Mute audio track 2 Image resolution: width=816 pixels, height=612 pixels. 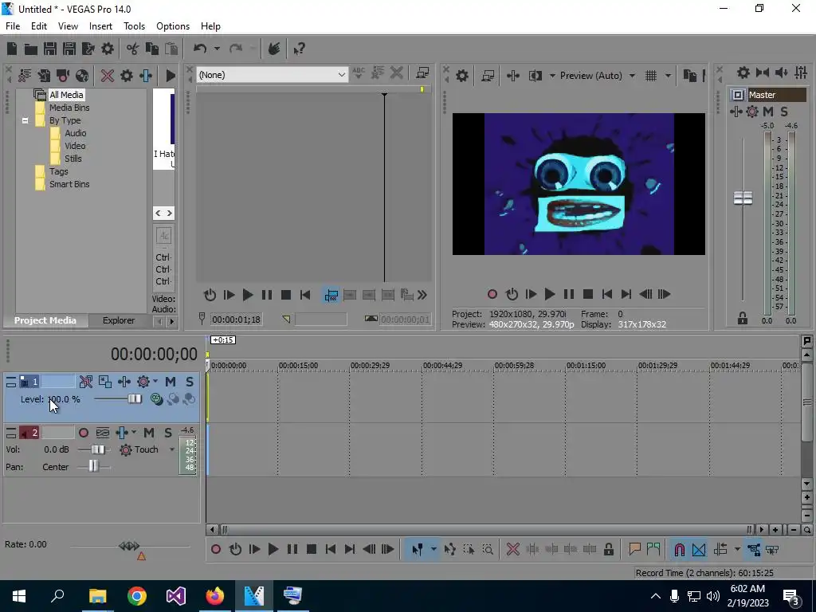tap(149, 433)
